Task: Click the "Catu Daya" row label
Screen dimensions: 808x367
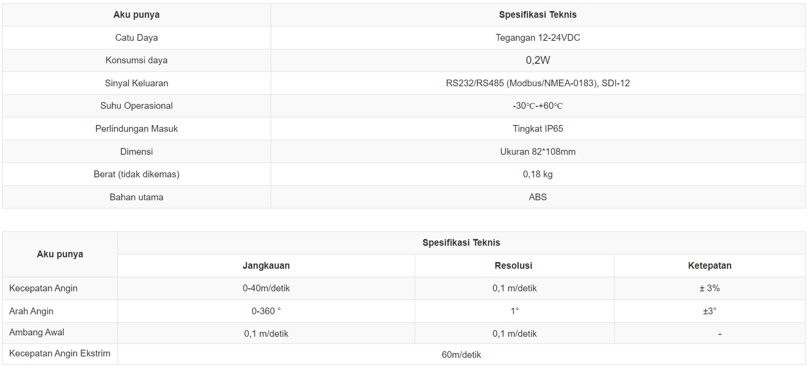Action: 136,38
